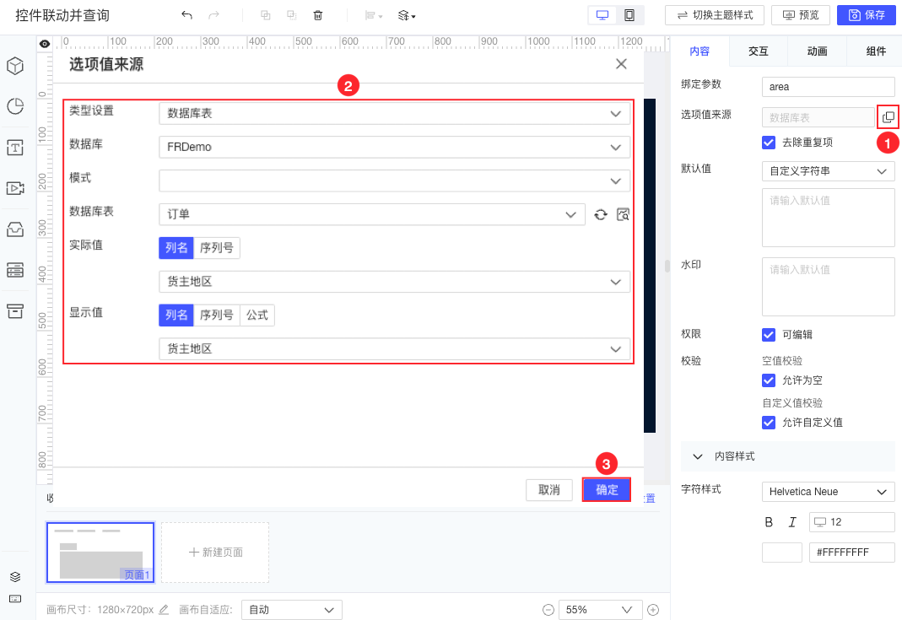
Task: Open the 3D cube components sidebar icon
Action: [x=15, y=66]
